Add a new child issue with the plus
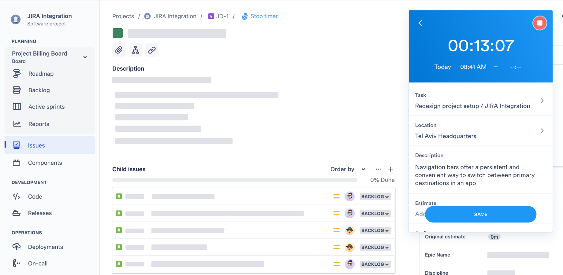Viewport: 563px width, 275px height. [391, 169]
